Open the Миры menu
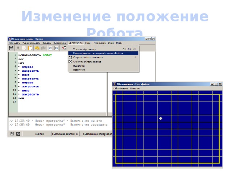This screenshot has width=232, height=174. (x=119, y=43)
